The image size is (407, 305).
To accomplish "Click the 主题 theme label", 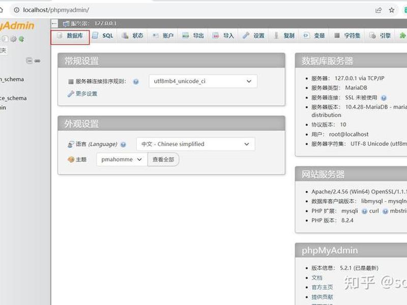I will click(81, 160).
